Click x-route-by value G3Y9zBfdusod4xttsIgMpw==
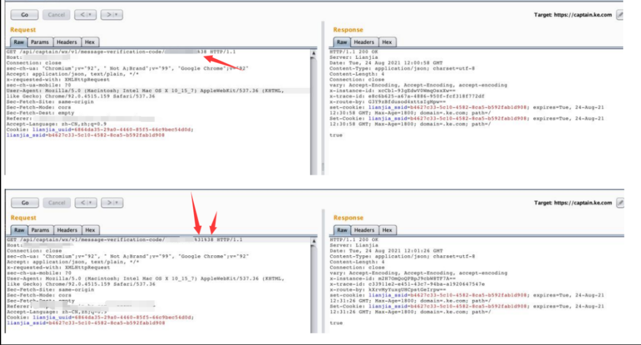 tap(407, 102)
